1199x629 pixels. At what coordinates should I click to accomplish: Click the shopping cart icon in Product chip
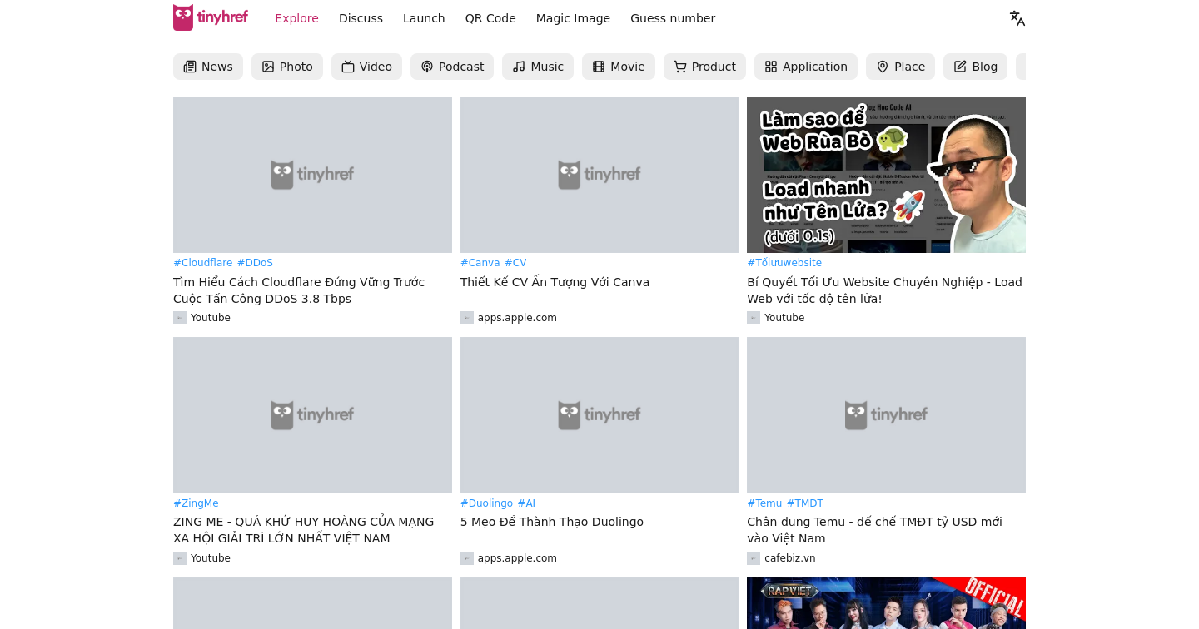[680, 67]
